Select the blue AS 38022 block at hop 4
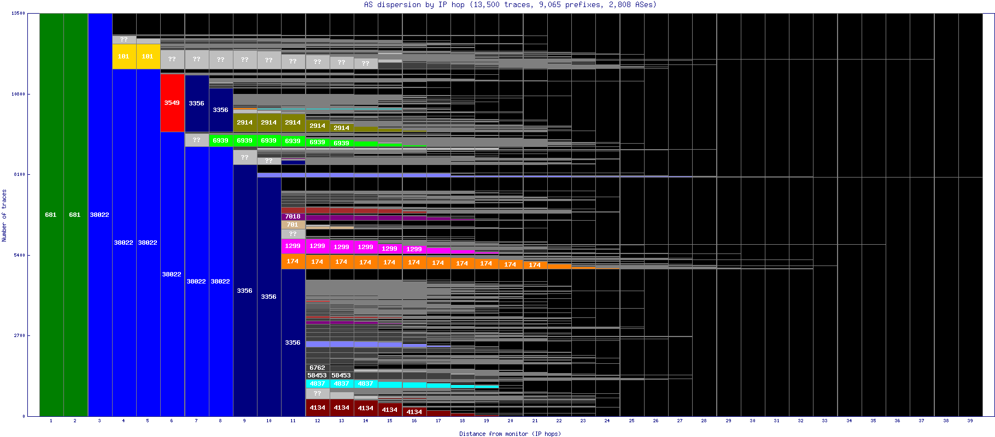This screenshot has height=437, width=995. tap(124, 243)
